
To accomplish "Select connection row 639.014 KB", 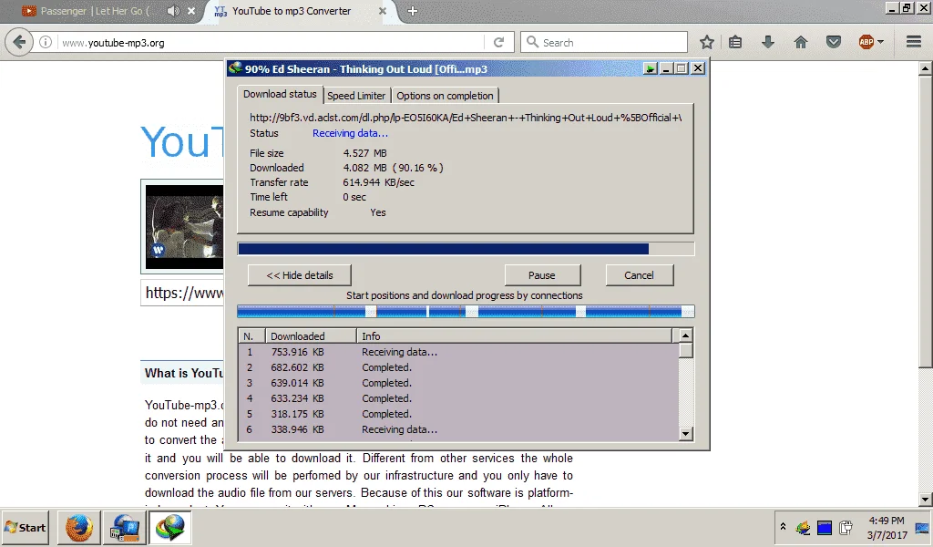I will [x=458, y=383].
